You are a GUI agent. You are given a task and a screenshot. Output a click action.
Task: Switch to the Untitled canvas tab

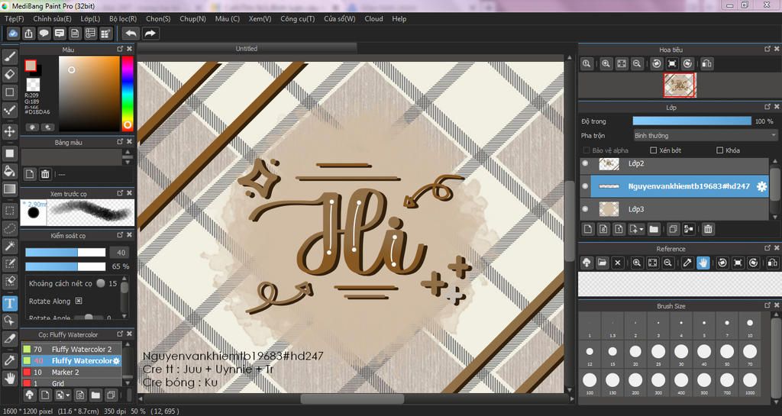pos(247,48)
